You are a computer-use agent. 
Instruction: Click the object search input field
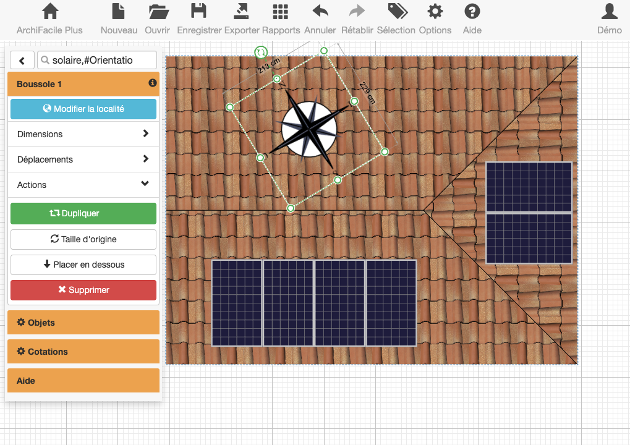(97, 60)
